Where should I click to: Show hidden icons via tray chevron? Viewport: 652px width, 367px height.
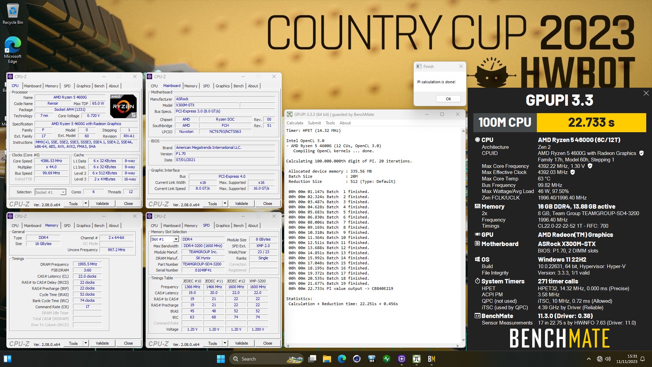pyautogui.click(x=589, y=359)
